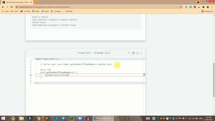The image size is (215, 121).
Task: Bookmark this page with the star icon
Action: [x=181, y=7]
